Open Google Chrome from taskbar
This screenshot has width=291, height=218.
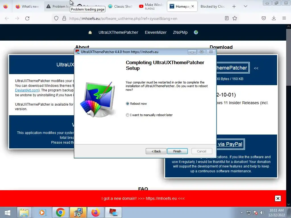(x=60, y=212)
